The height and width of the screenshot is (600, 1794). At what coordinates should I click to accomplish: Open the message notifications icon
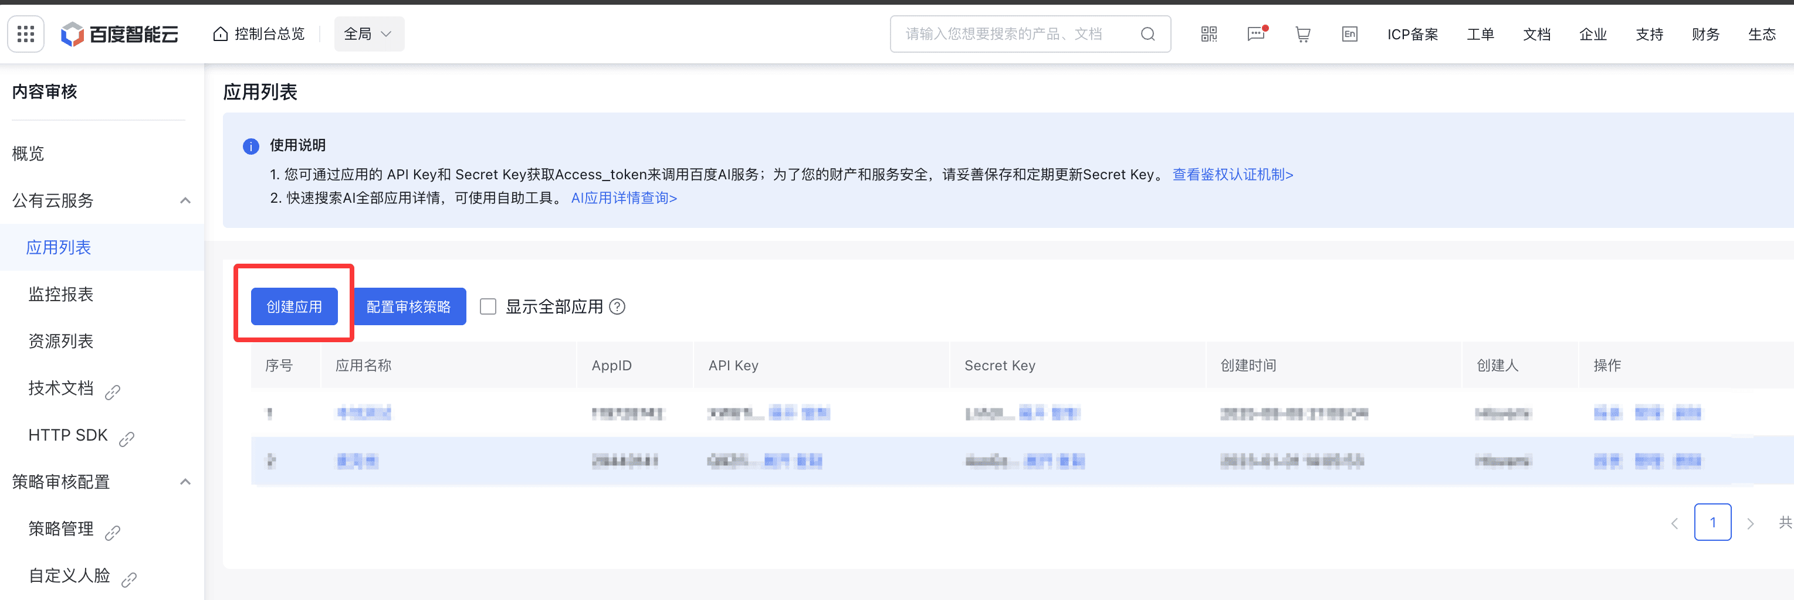[x=1255, y=34]
